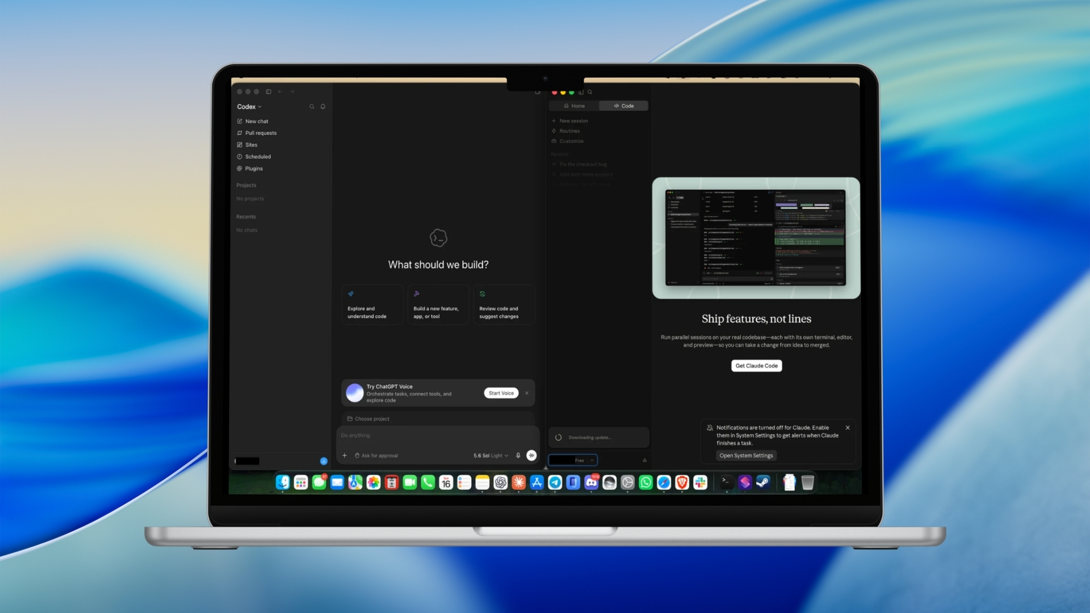1090x613 pixels.
Task: Click the white voice waveform button
Action: [x=531, y=455]
